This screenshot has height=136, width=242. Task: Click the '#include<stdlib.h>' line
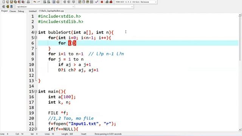pyautogui.click(x=60, y=22)
